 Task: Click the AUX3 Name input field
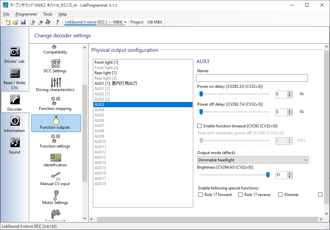pyautogui.click(x=252, y=78)
